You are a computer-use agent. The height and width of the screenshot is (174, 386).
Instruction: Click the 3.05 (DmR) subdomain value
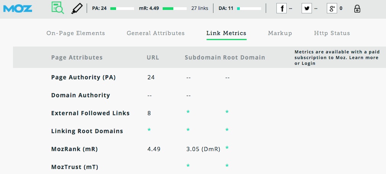click(x=203, y=149)
